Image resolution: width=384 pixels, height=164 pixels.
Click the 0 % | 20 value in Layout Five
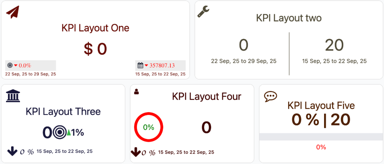[321, 119]
